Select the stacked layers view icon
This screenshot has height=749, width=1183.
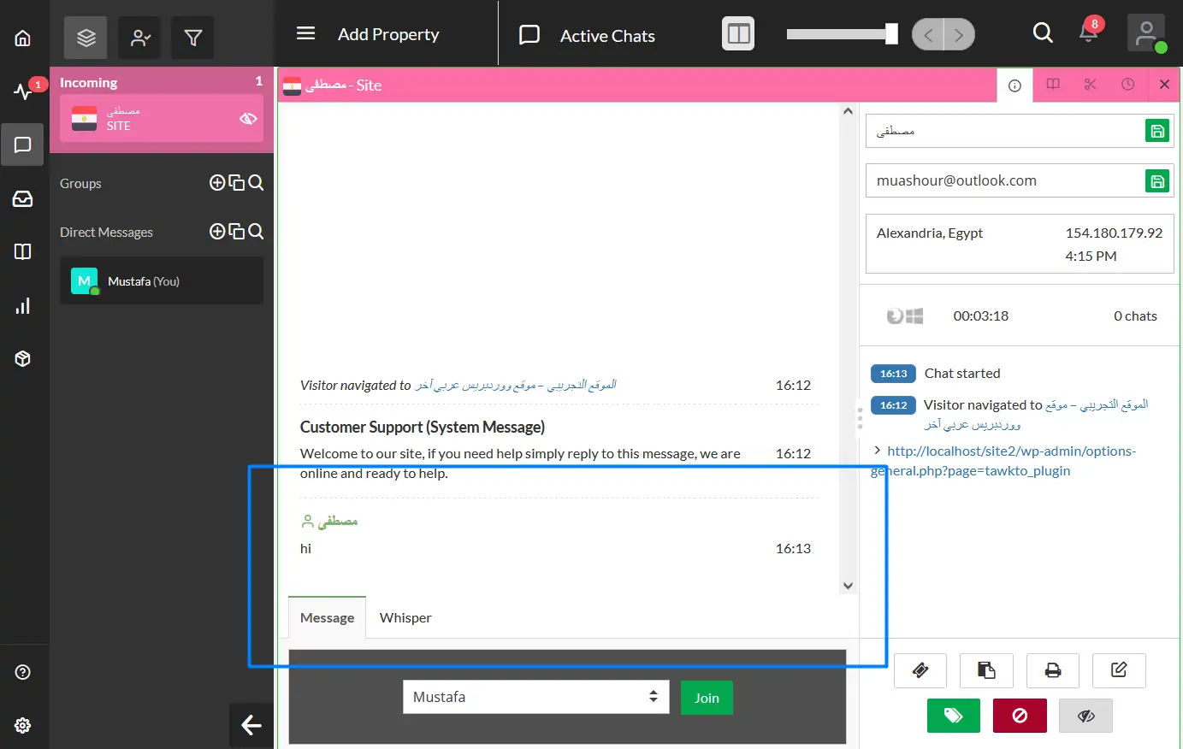tap(86, 38)
